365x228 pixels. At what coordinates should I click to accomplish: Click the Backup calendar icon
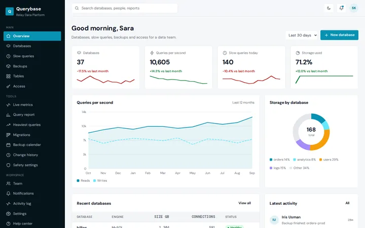coord(9,145)
